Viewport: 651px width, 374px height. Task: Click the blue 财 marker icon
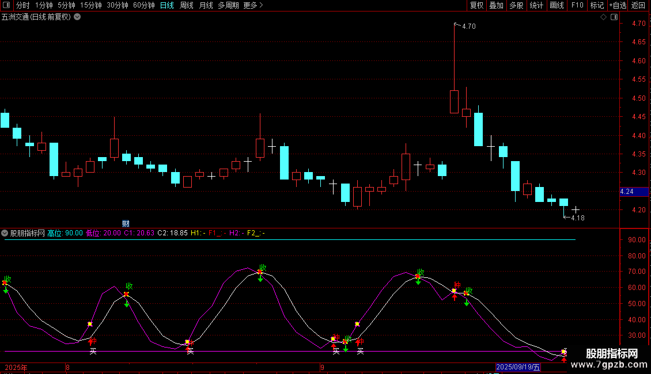tap(126, 223)
